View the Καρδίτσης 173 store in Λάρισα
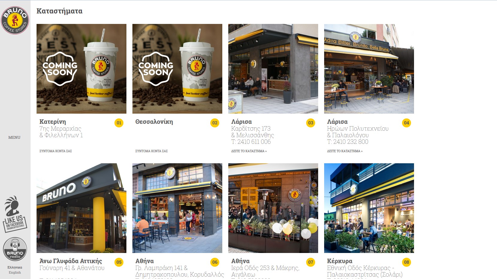 click(249, 151)
